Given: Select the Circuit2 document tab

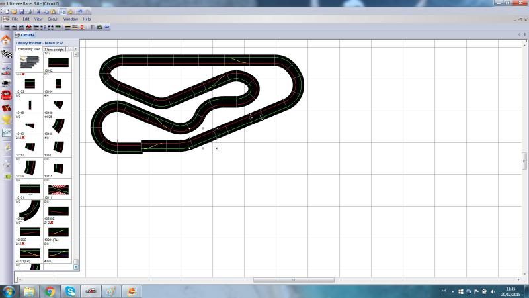Looking at the screenshot, I should 25,34.
